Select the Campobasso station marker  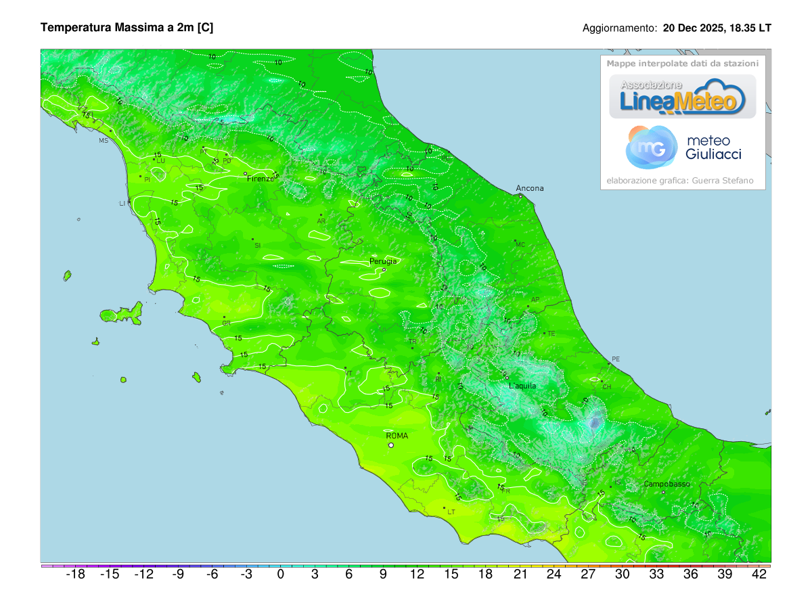pyautogui.click(x=662, y=492)
